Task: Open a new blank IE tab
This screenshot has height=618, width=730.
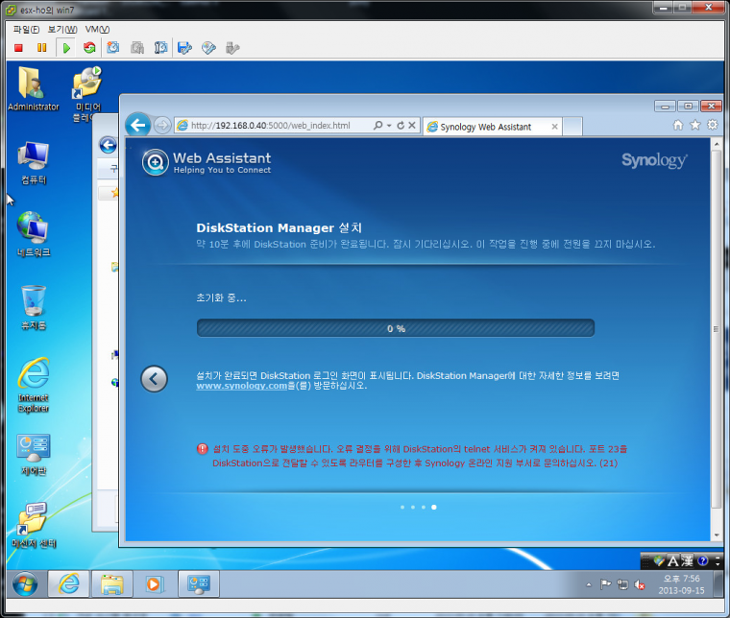Action: (572, 127)
